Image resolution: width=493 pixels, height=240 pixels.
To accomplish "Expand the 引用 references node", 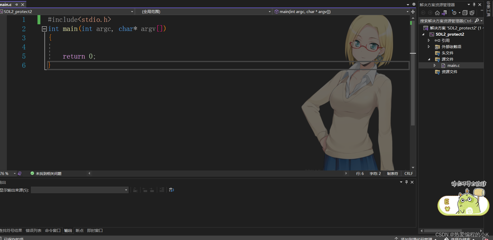I will pyautogui.click(x=429, y=40).
